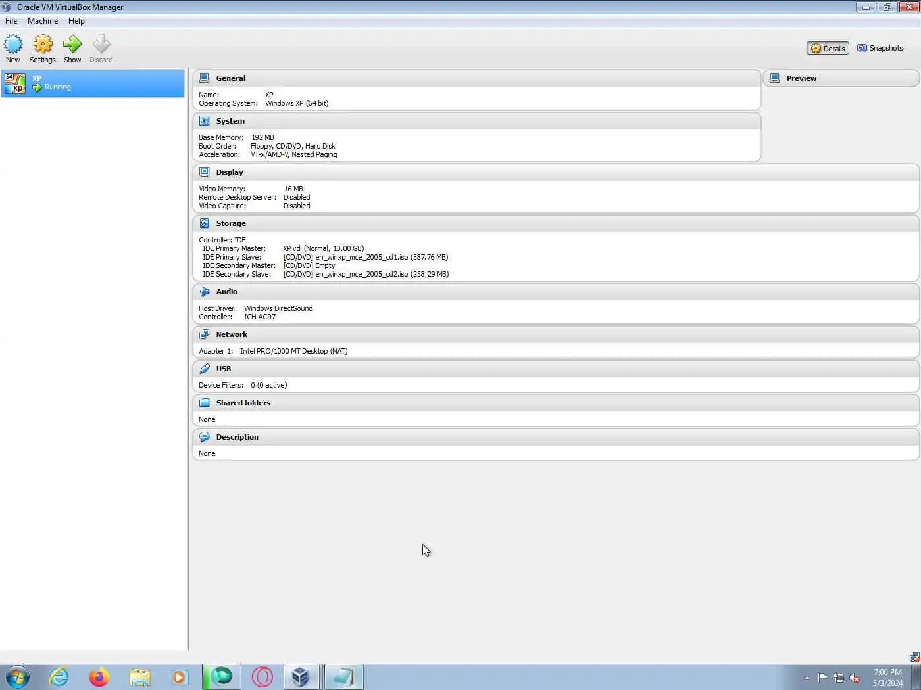Screen dimensions: 921x690
Task: Click '16 MB' video memory value
Action: coord(293,189)
